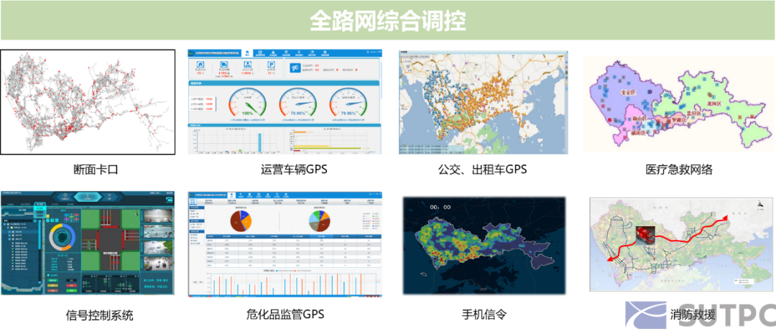Click the home tab icon in 运营车辆GPS dashboard
This screenshot has height=329, width=776.
[x=247, y=53]
